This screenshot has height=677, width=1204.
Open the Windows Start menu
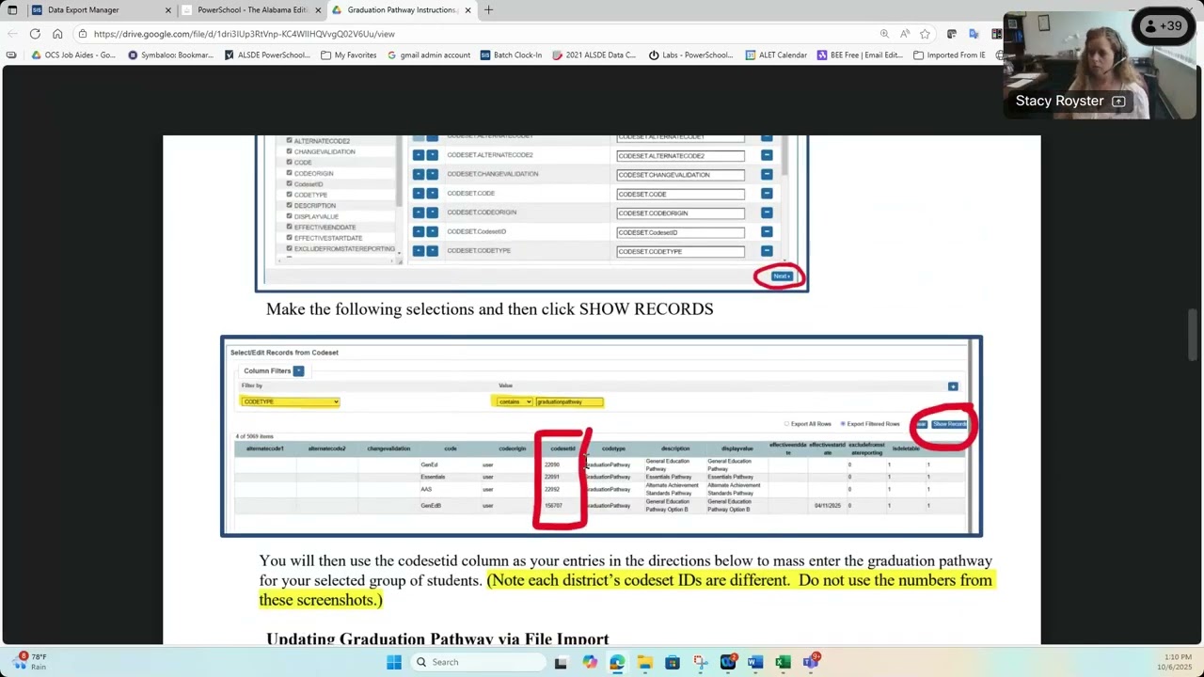(394, 662)
